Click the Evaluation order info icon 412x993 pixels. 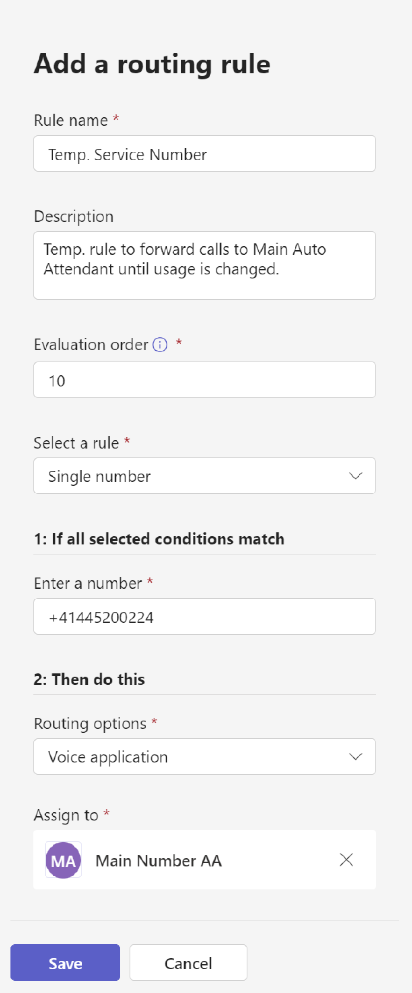159,345
